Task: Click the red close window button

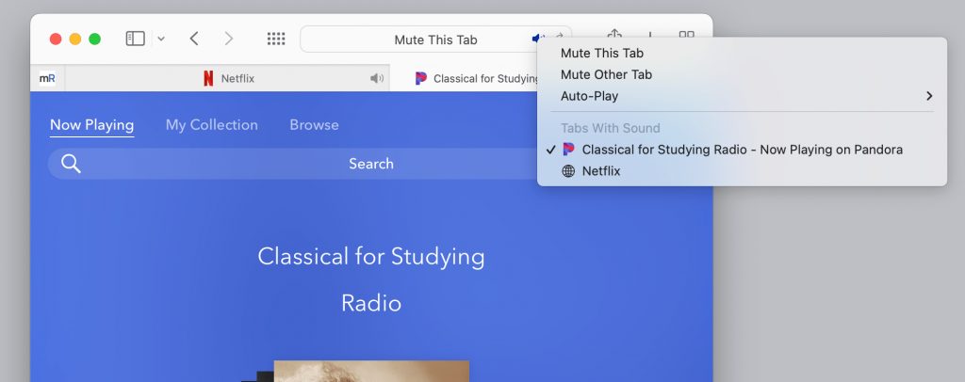Action: tap(56, 40)
